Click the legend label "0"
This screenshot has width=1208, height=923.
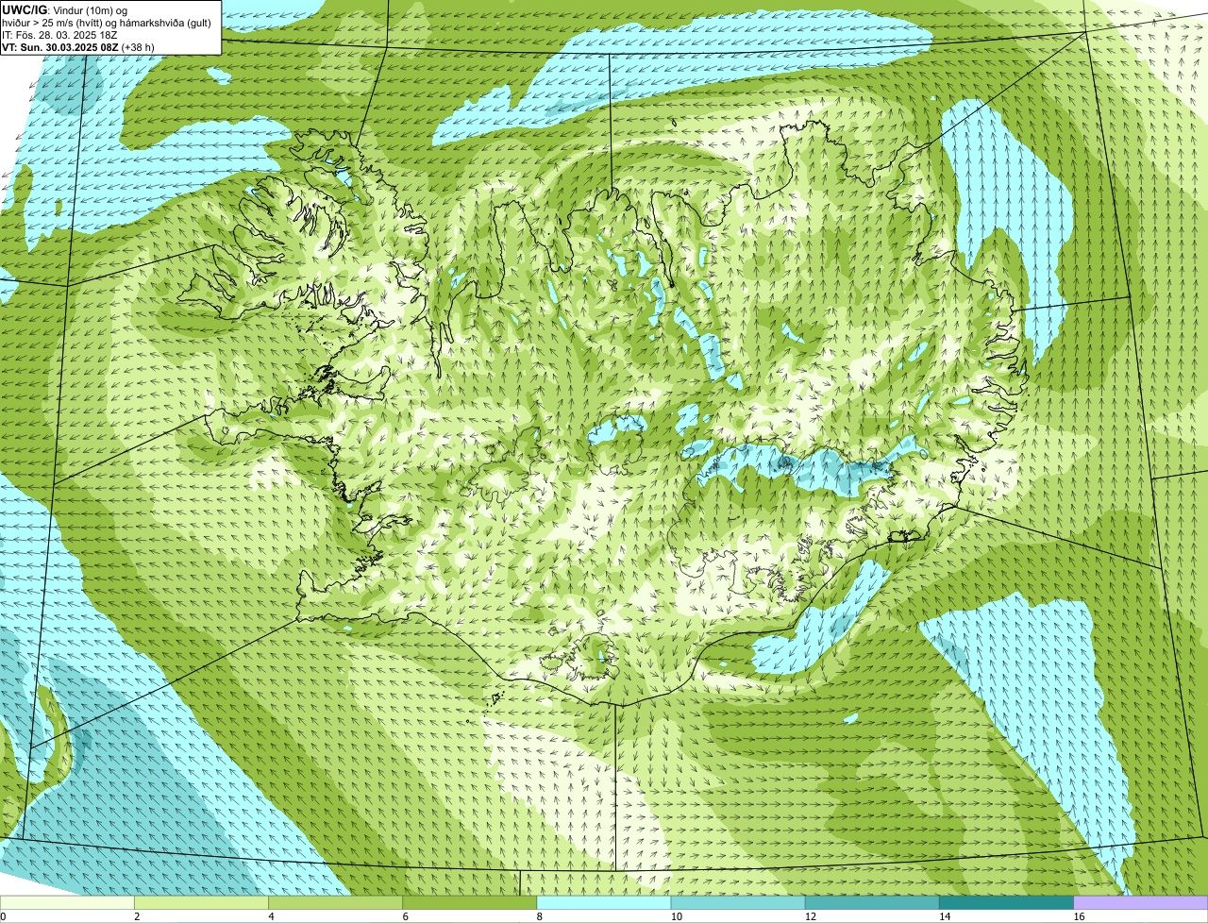(3, 916)
